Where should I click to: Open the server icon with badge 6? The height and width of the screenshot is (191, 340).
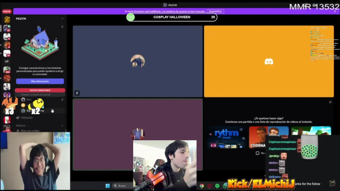[7, 45]
